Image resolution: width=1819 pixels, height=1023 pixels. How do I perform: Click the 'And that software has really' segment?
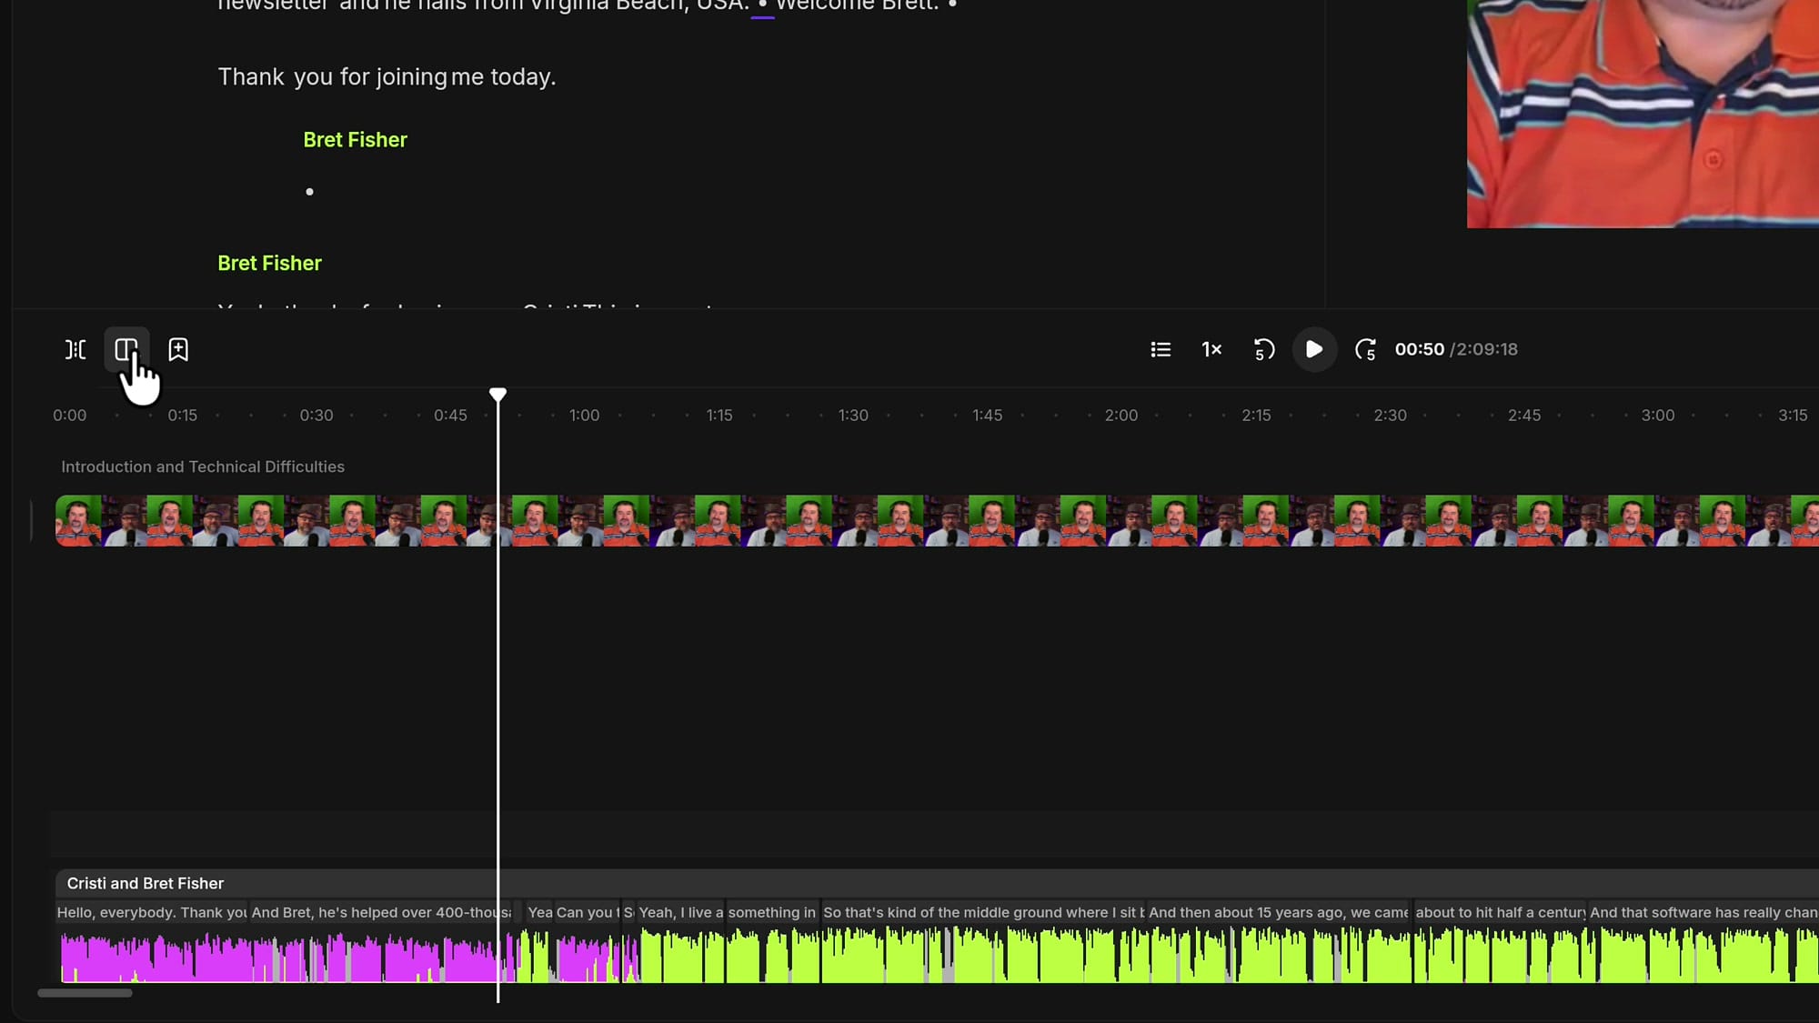[1703, 912]
